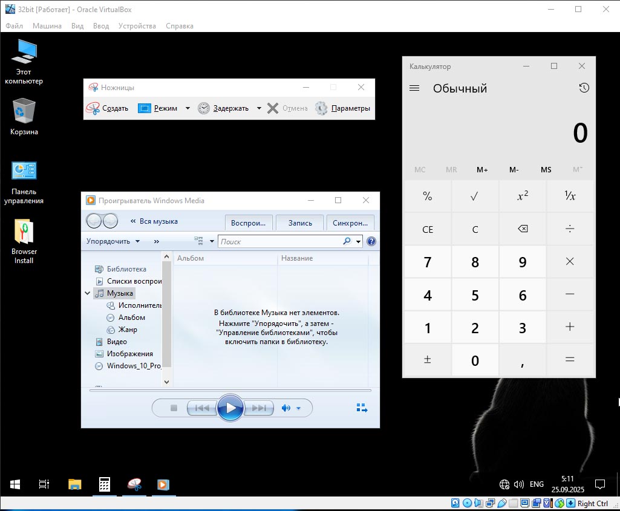Open the Синхронизация sync tab
The image size is (620, 511).
(x=350, y=223)
